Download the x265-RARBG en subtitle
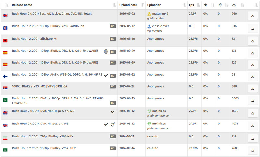260x157 pixels. (253, 28)
